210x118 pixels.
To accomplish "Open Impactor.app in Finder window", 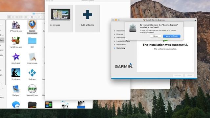I will click(x=32, y=57).
